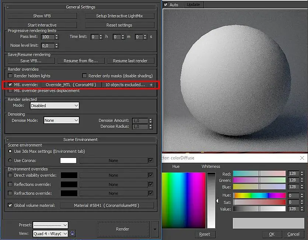The image size is (308, 240).
Task: Toggle the Mtl. override checkbox
Action: tap(10, 85)
